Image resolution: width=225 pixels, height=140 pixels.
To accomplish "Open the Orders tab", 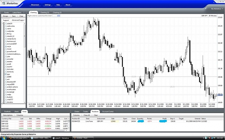I will point(77,112).
